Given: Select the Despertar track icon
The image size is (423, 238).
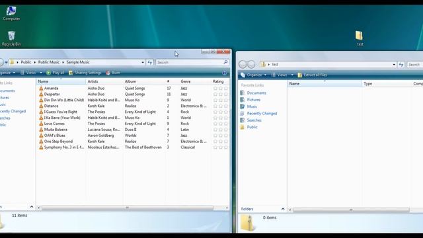Looking at the screenshot, I should tap(41, 94).
